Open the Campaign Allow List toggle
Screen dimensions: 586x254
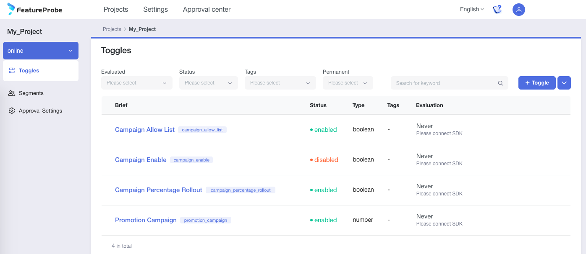[x=144, y=130]
